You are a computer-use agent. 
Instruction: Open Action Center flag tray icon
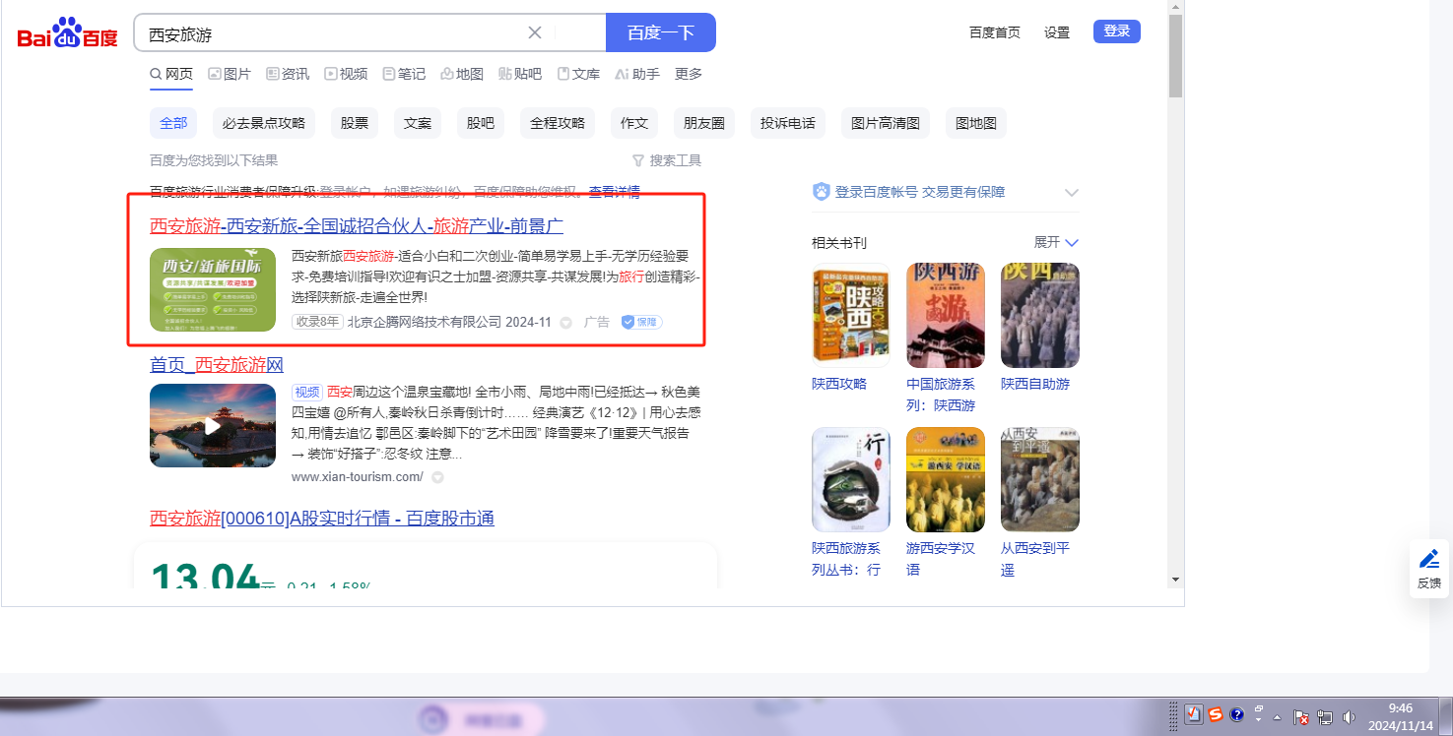click(1300, 717)
